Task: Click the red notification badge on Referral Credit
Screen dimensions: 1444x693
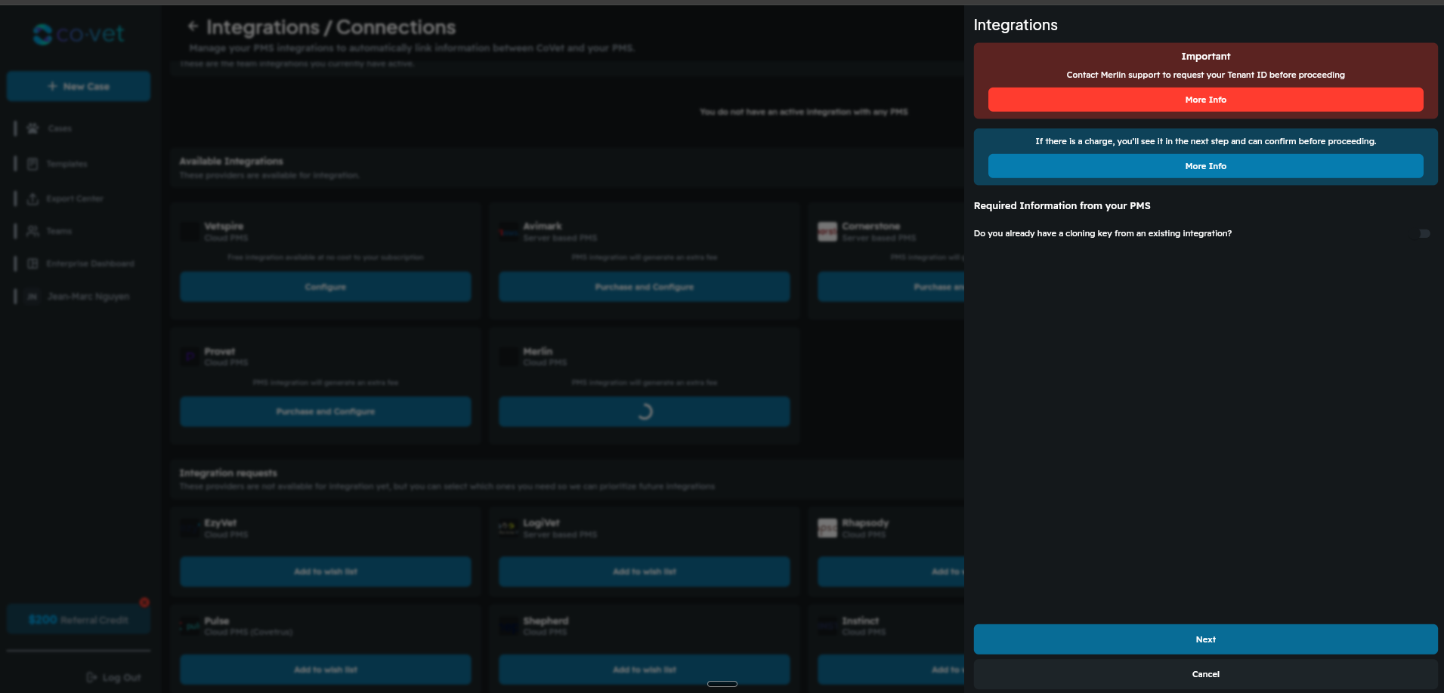Action: click(x=144, y=602)
